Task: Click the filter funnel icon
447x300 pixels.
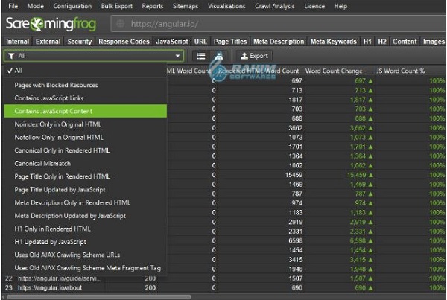Action: click(11, 56)
